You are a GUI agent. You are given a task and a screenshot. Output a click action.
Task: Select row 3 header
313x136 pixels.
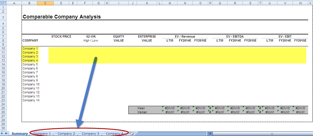(3, 17)
